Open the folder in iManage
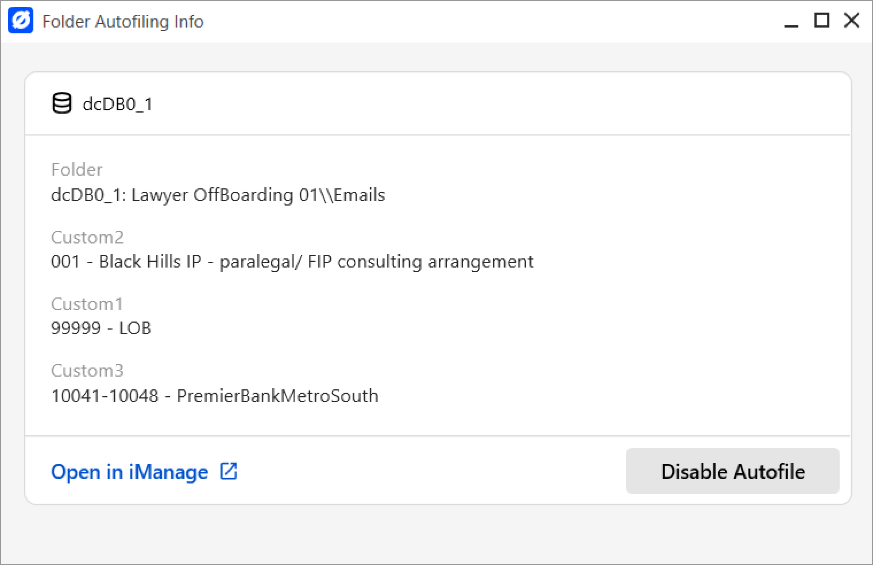Screen dimensions: 873x565 (x=130, y=471)
